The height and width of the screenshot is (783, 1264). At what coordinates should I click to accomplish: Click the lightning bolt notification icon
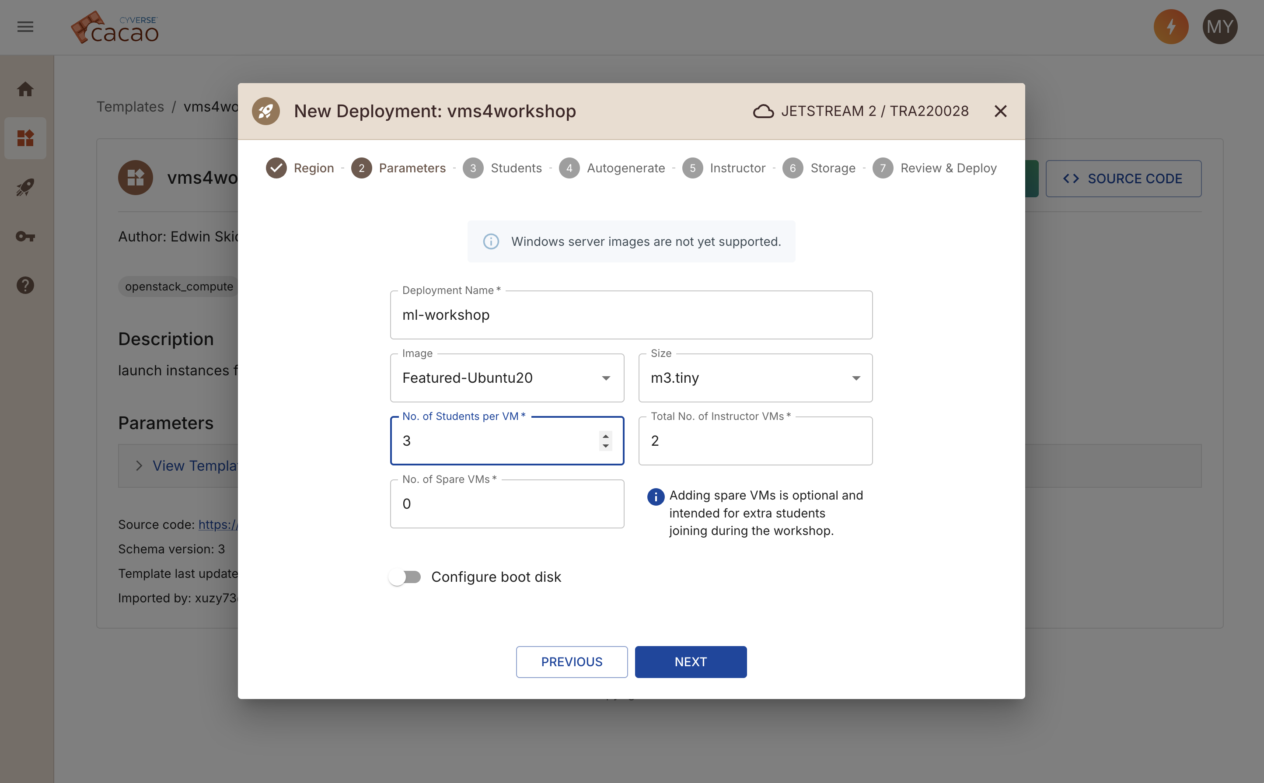[1172, 26]
